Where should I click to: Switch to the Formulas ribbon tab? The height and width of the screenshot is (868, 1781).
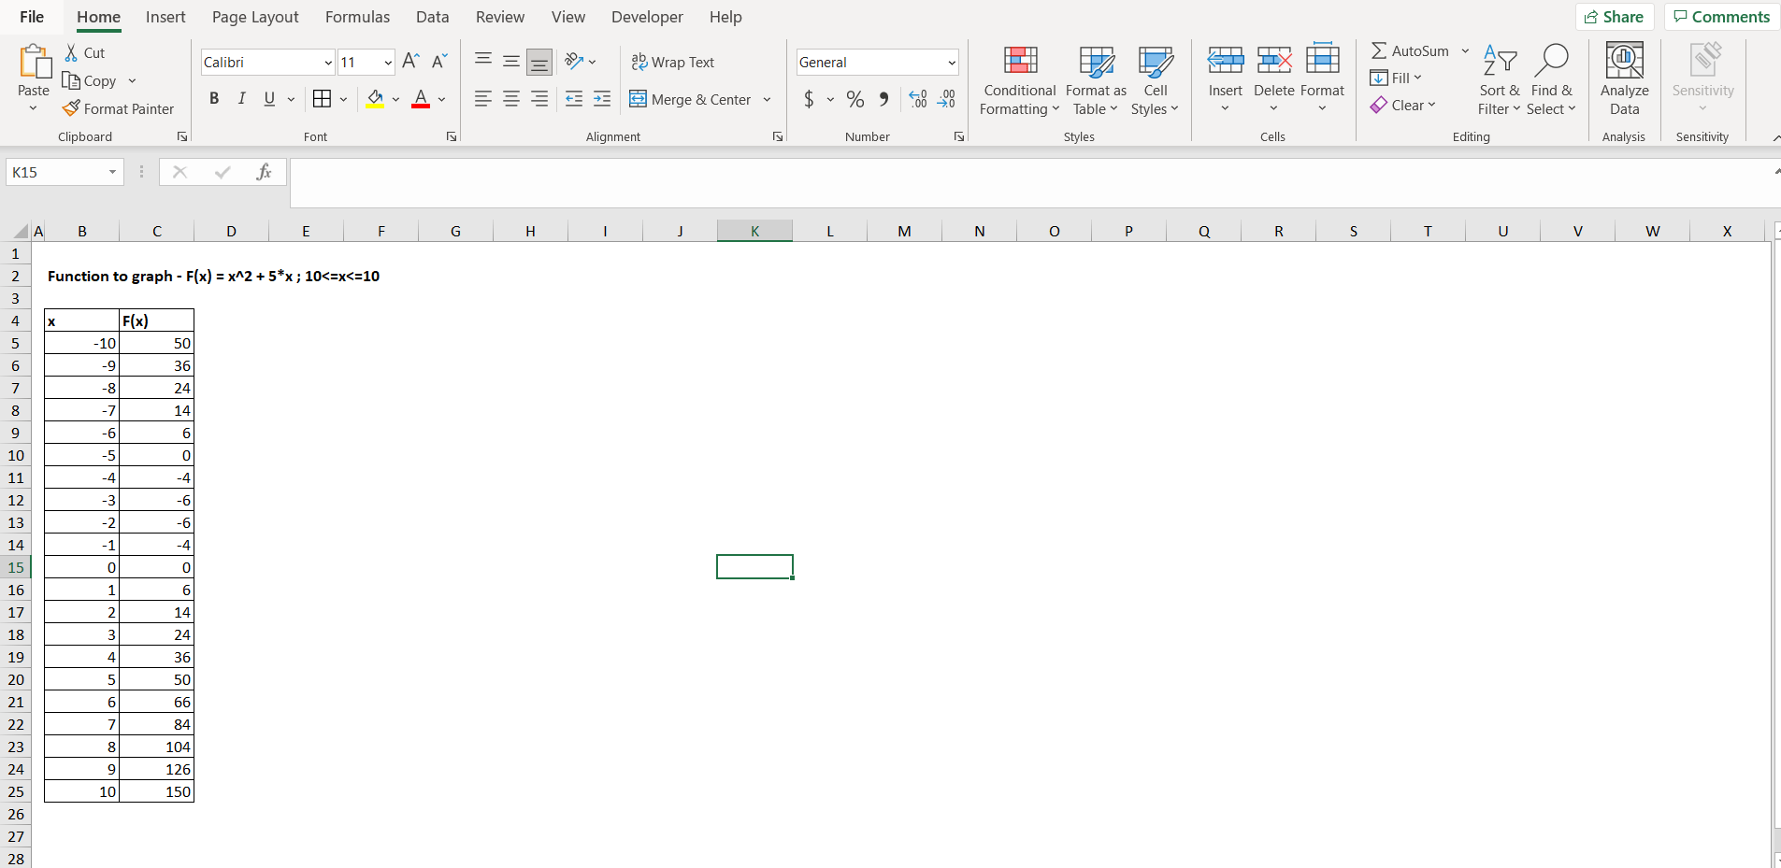tap(357, 17)
